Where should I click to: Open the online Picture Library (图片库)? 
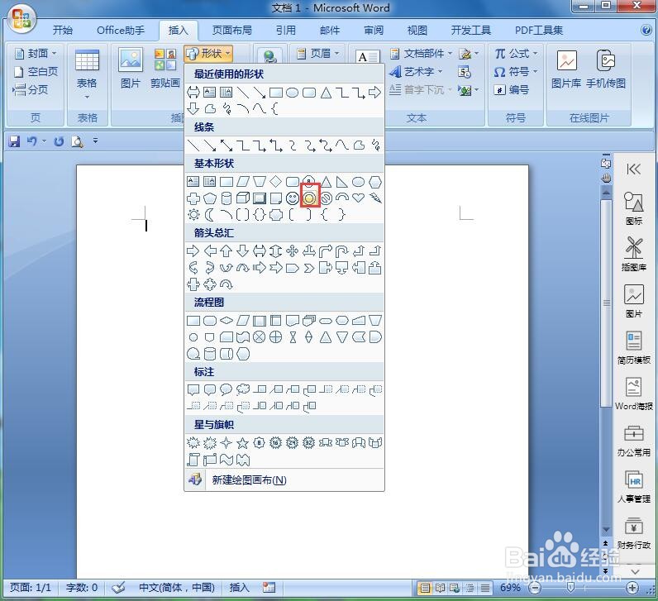pos(566,69)
